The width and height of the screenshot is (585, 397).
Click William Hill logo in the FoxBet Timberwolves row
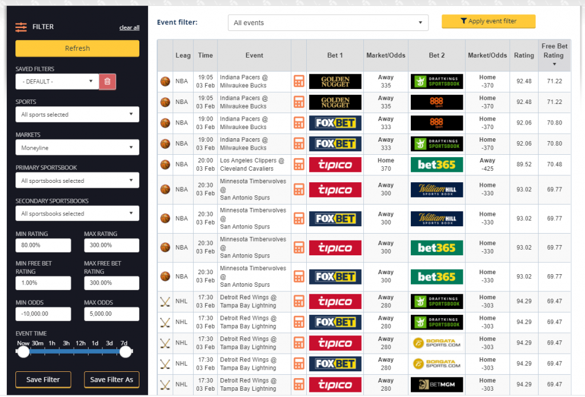(x=436, y=219)
